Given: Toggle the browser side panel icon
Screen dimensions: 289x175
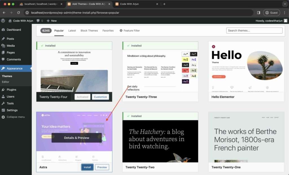Looking at the screenshot, I should pyautogui.click(x=259, y=13).
